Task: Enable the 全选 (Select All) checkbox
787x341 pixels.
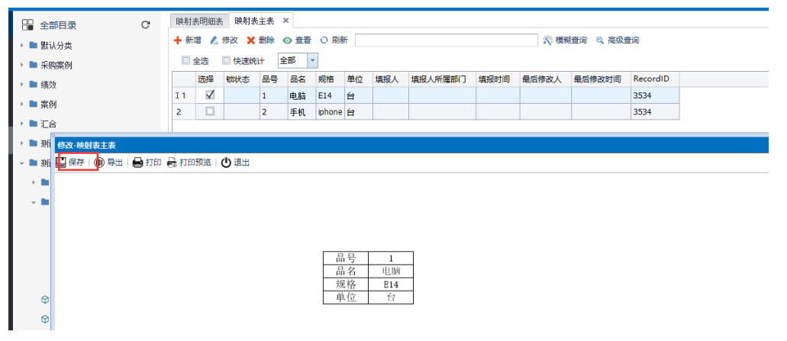Action: pyautogui.click(x=185, y=61)
